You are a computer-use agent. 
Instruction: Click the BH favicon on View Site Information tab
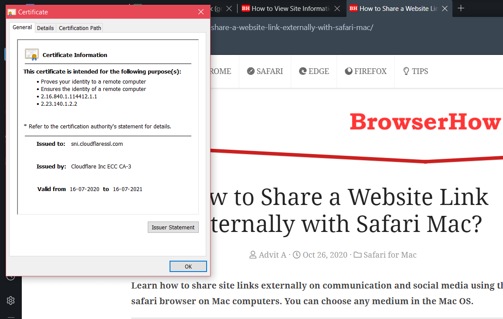pyautogui.click(x=246, y=8)
